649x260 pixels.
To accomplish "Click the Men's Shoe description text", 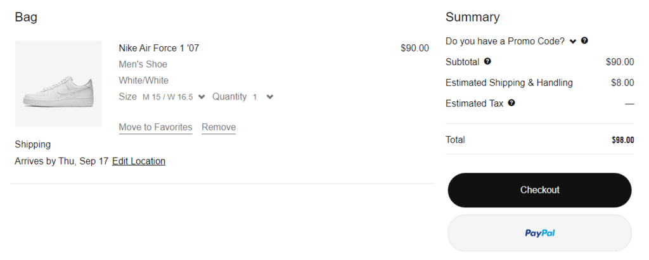I will pyautogui.click(x=143, y=65).
